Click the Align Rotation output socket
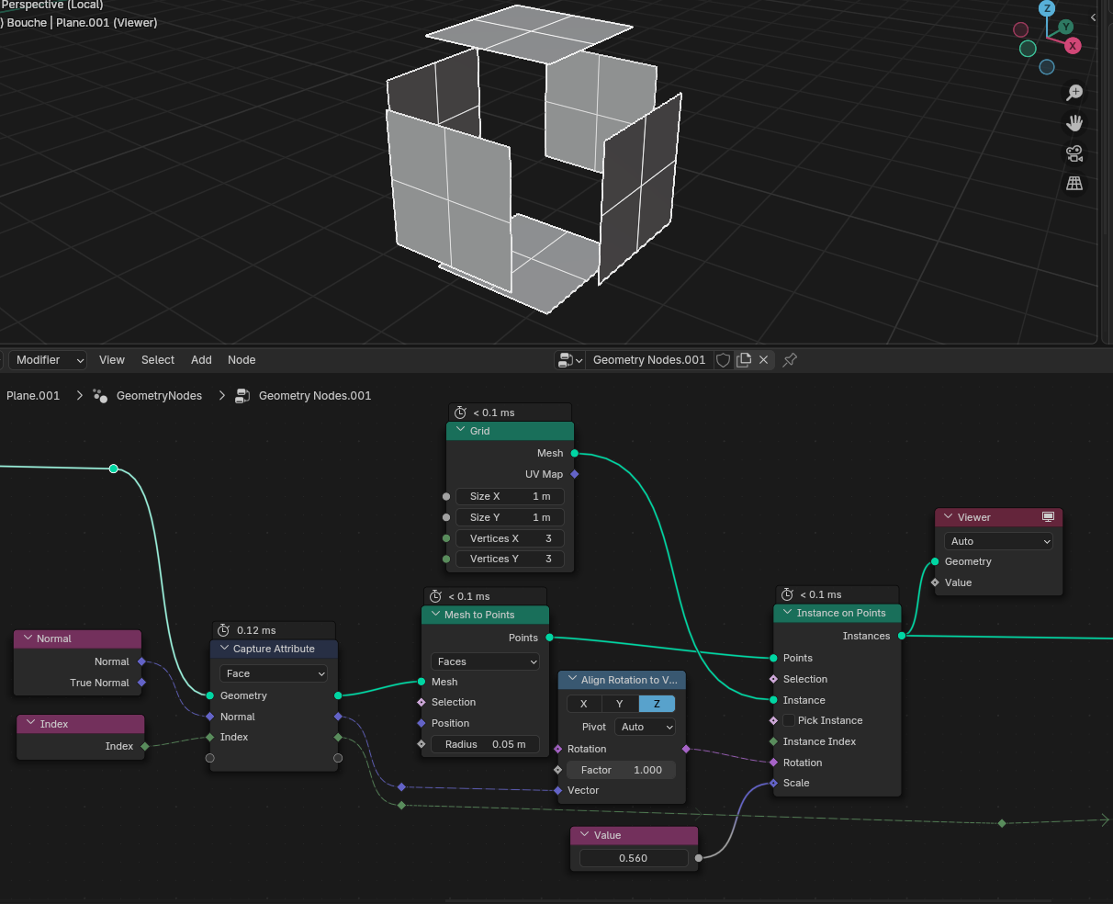This screenshot has width=1113, height=904. [x=686, y=749]
